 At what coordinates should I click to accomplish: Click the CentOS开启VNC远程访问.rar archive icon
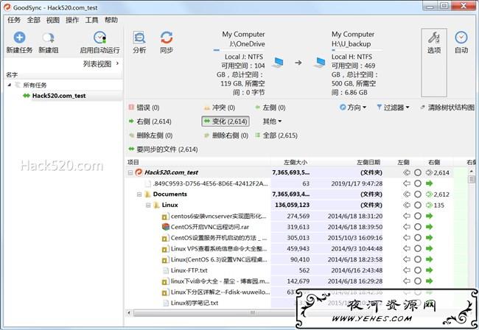click(x=165, y=227)
